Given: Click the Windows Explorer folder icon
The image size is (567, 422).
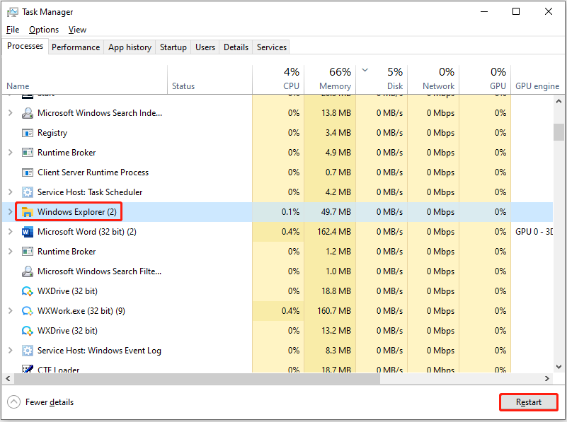Looking at the screenshot, I should tap(28, 211).
